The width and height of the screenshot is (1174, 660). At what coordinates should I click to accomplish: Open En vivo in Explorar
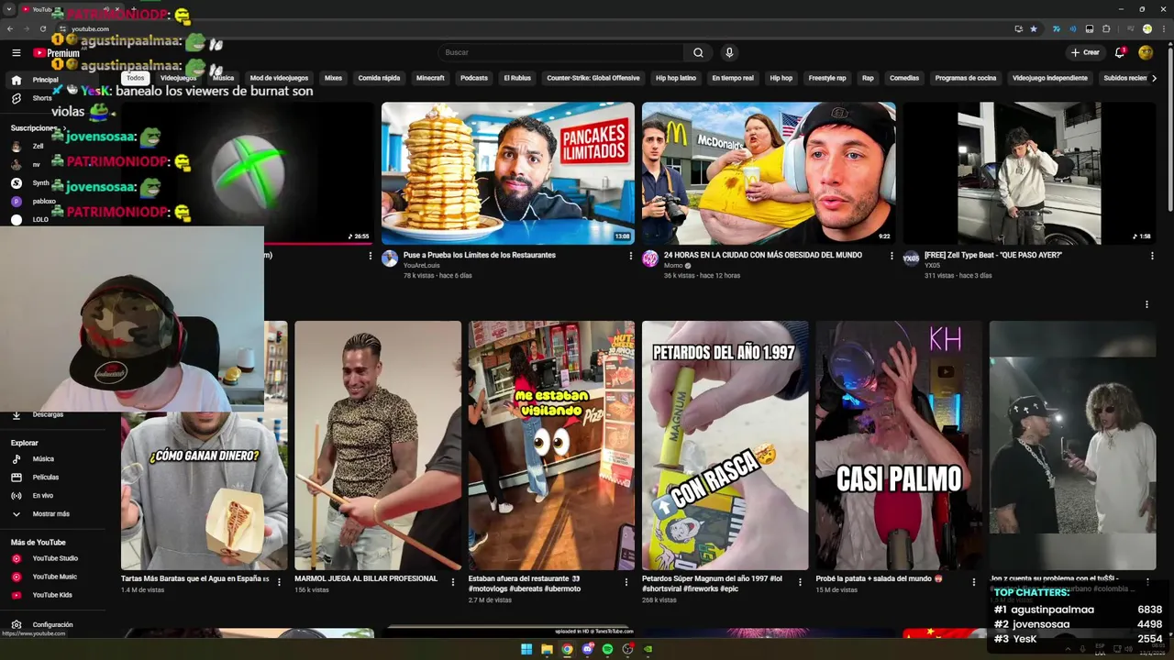42,496
